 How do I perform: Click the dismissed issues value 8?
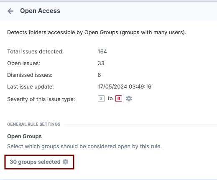pos(99,75)
